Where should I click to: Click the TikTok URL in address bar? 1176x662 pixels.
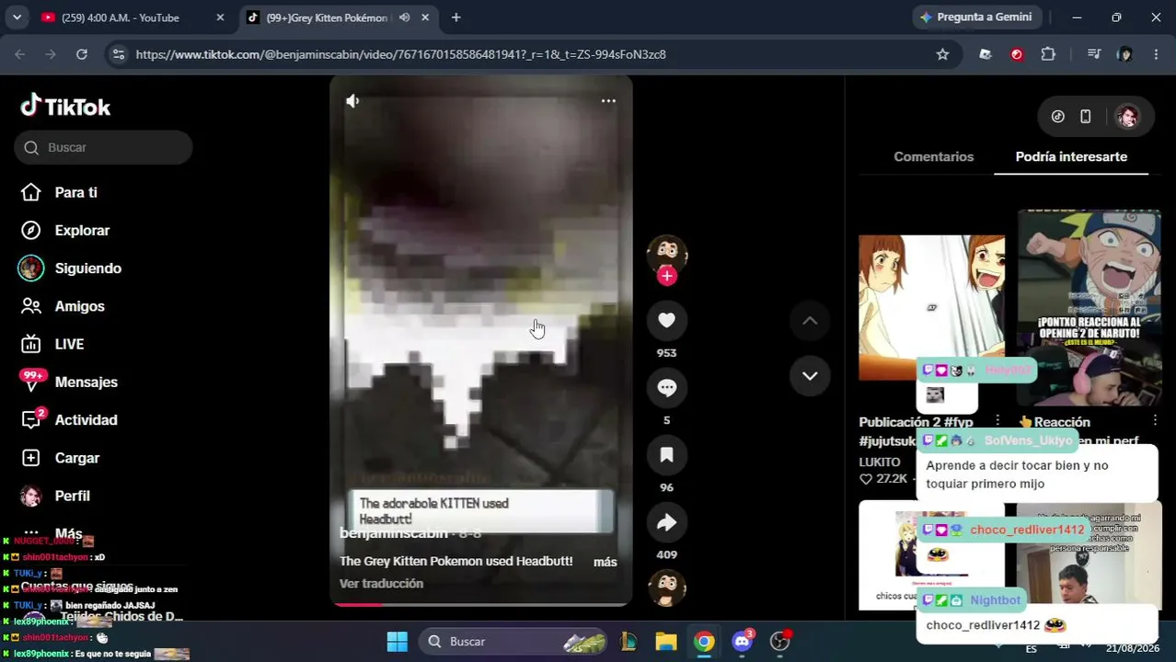[400, 54]
